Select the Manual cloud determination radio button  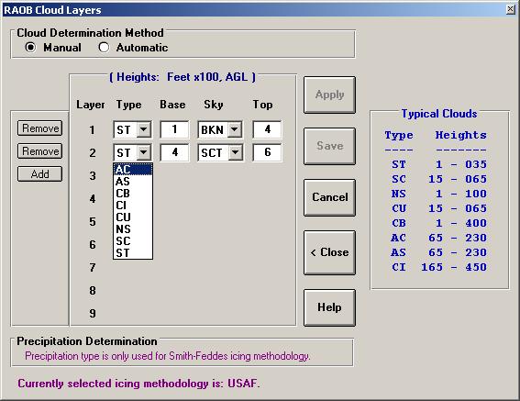30,48
